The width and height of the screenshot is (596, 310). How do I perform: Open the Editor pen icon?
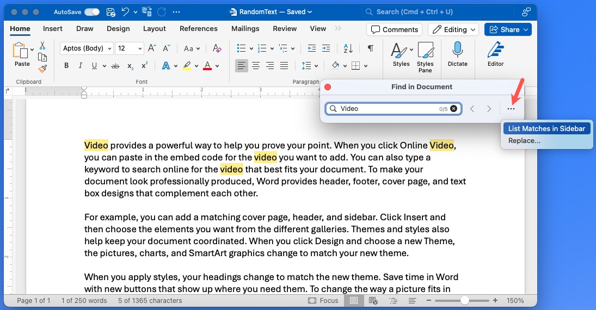pos(495,50)
